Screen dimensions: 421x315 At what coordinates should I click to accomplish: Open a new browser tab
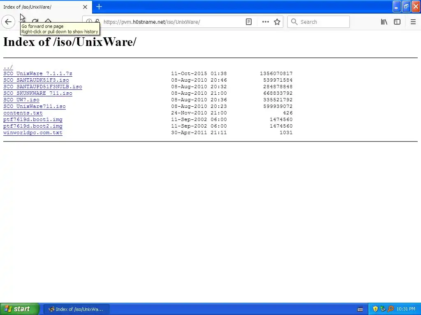pyautogui.click(x=99, y=7)
